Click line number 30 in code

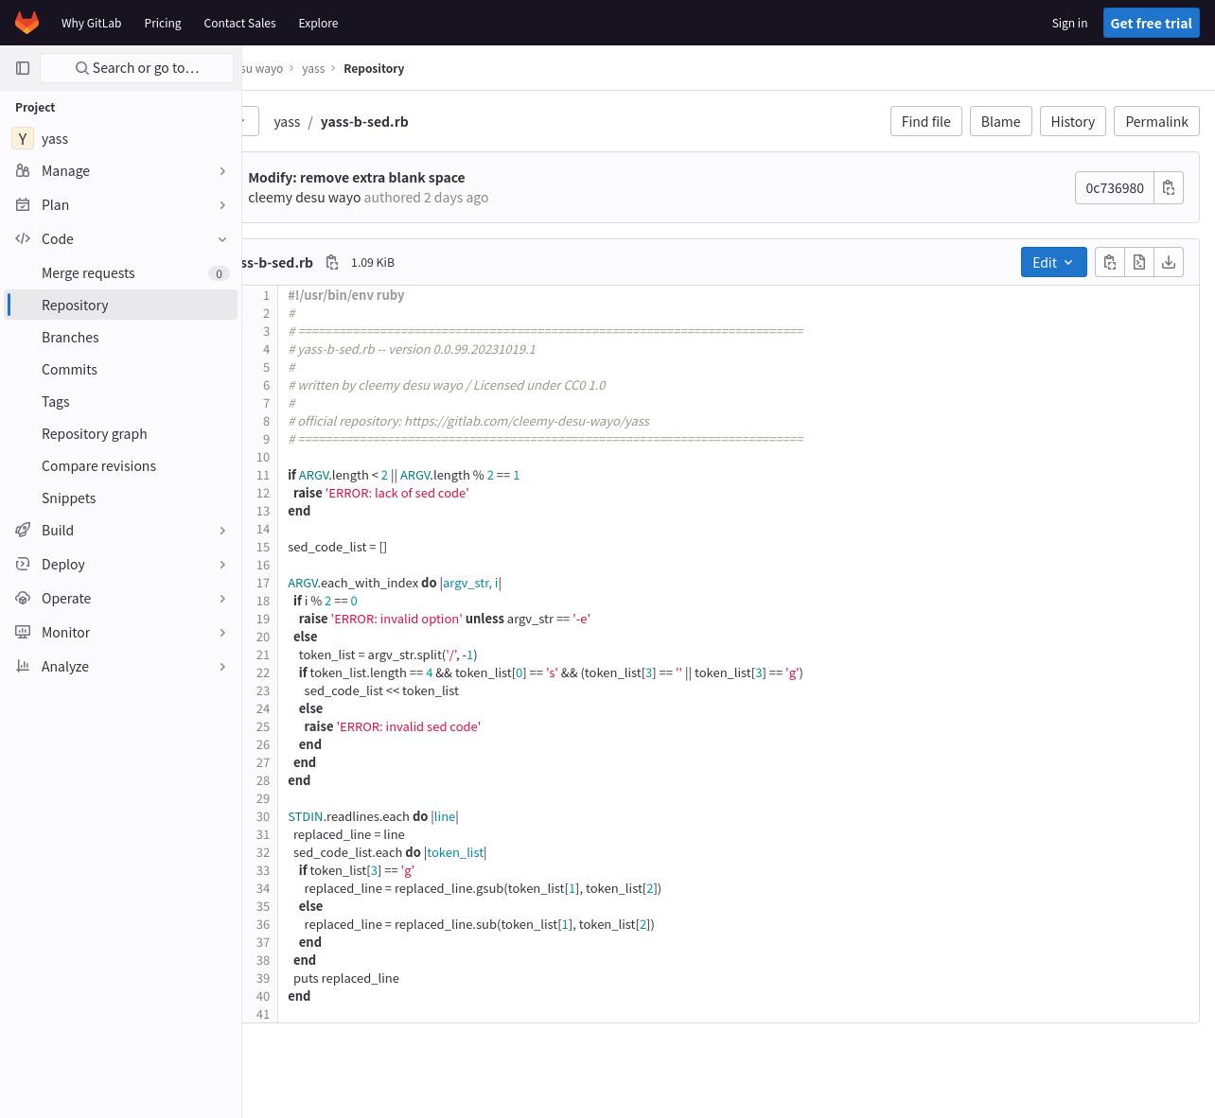coord(263,816)
